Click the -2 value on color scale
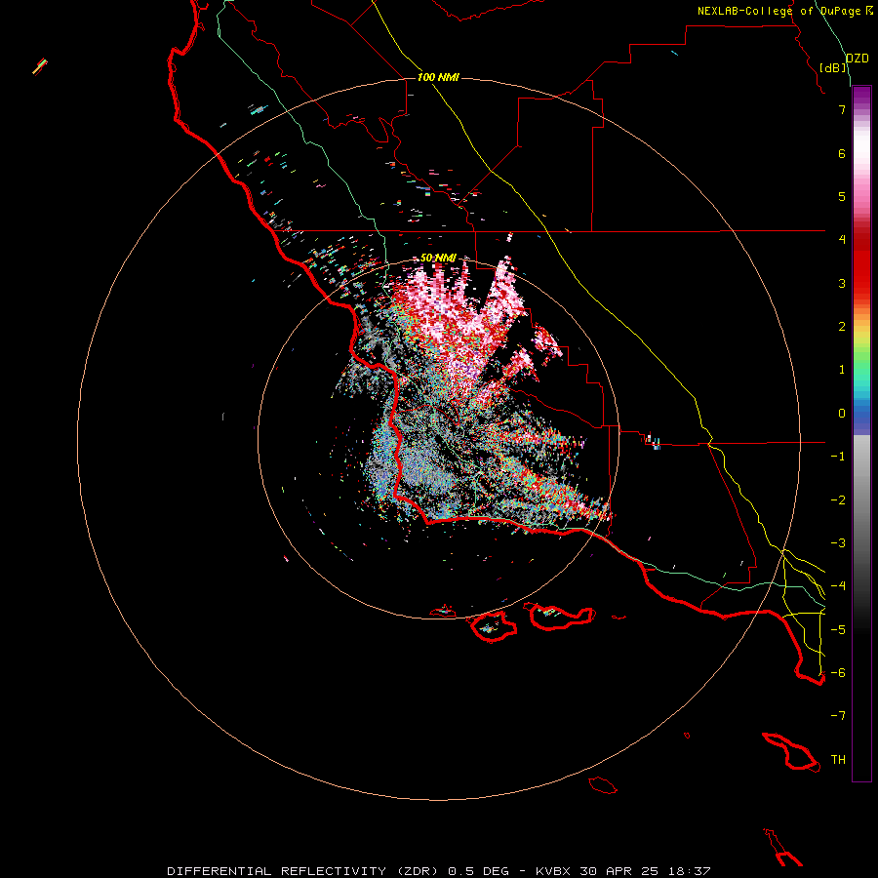This screenshot has width=878, height=878. click(838, 500)
